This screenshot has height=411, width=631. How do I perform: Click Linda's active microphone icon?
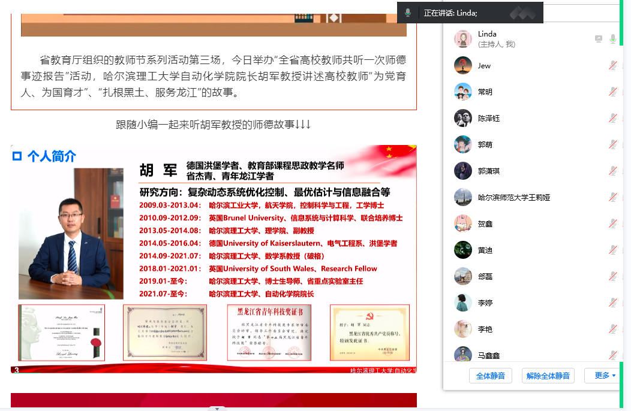612,39
